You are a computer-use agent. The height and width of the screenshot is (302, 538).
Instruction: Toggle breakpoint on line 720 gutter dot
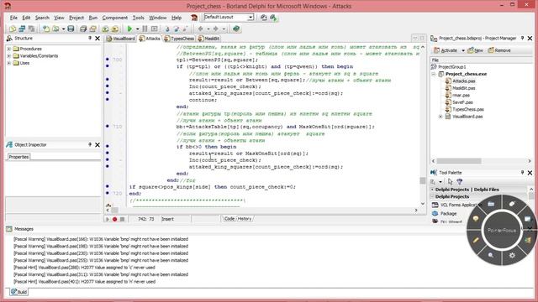108,193
